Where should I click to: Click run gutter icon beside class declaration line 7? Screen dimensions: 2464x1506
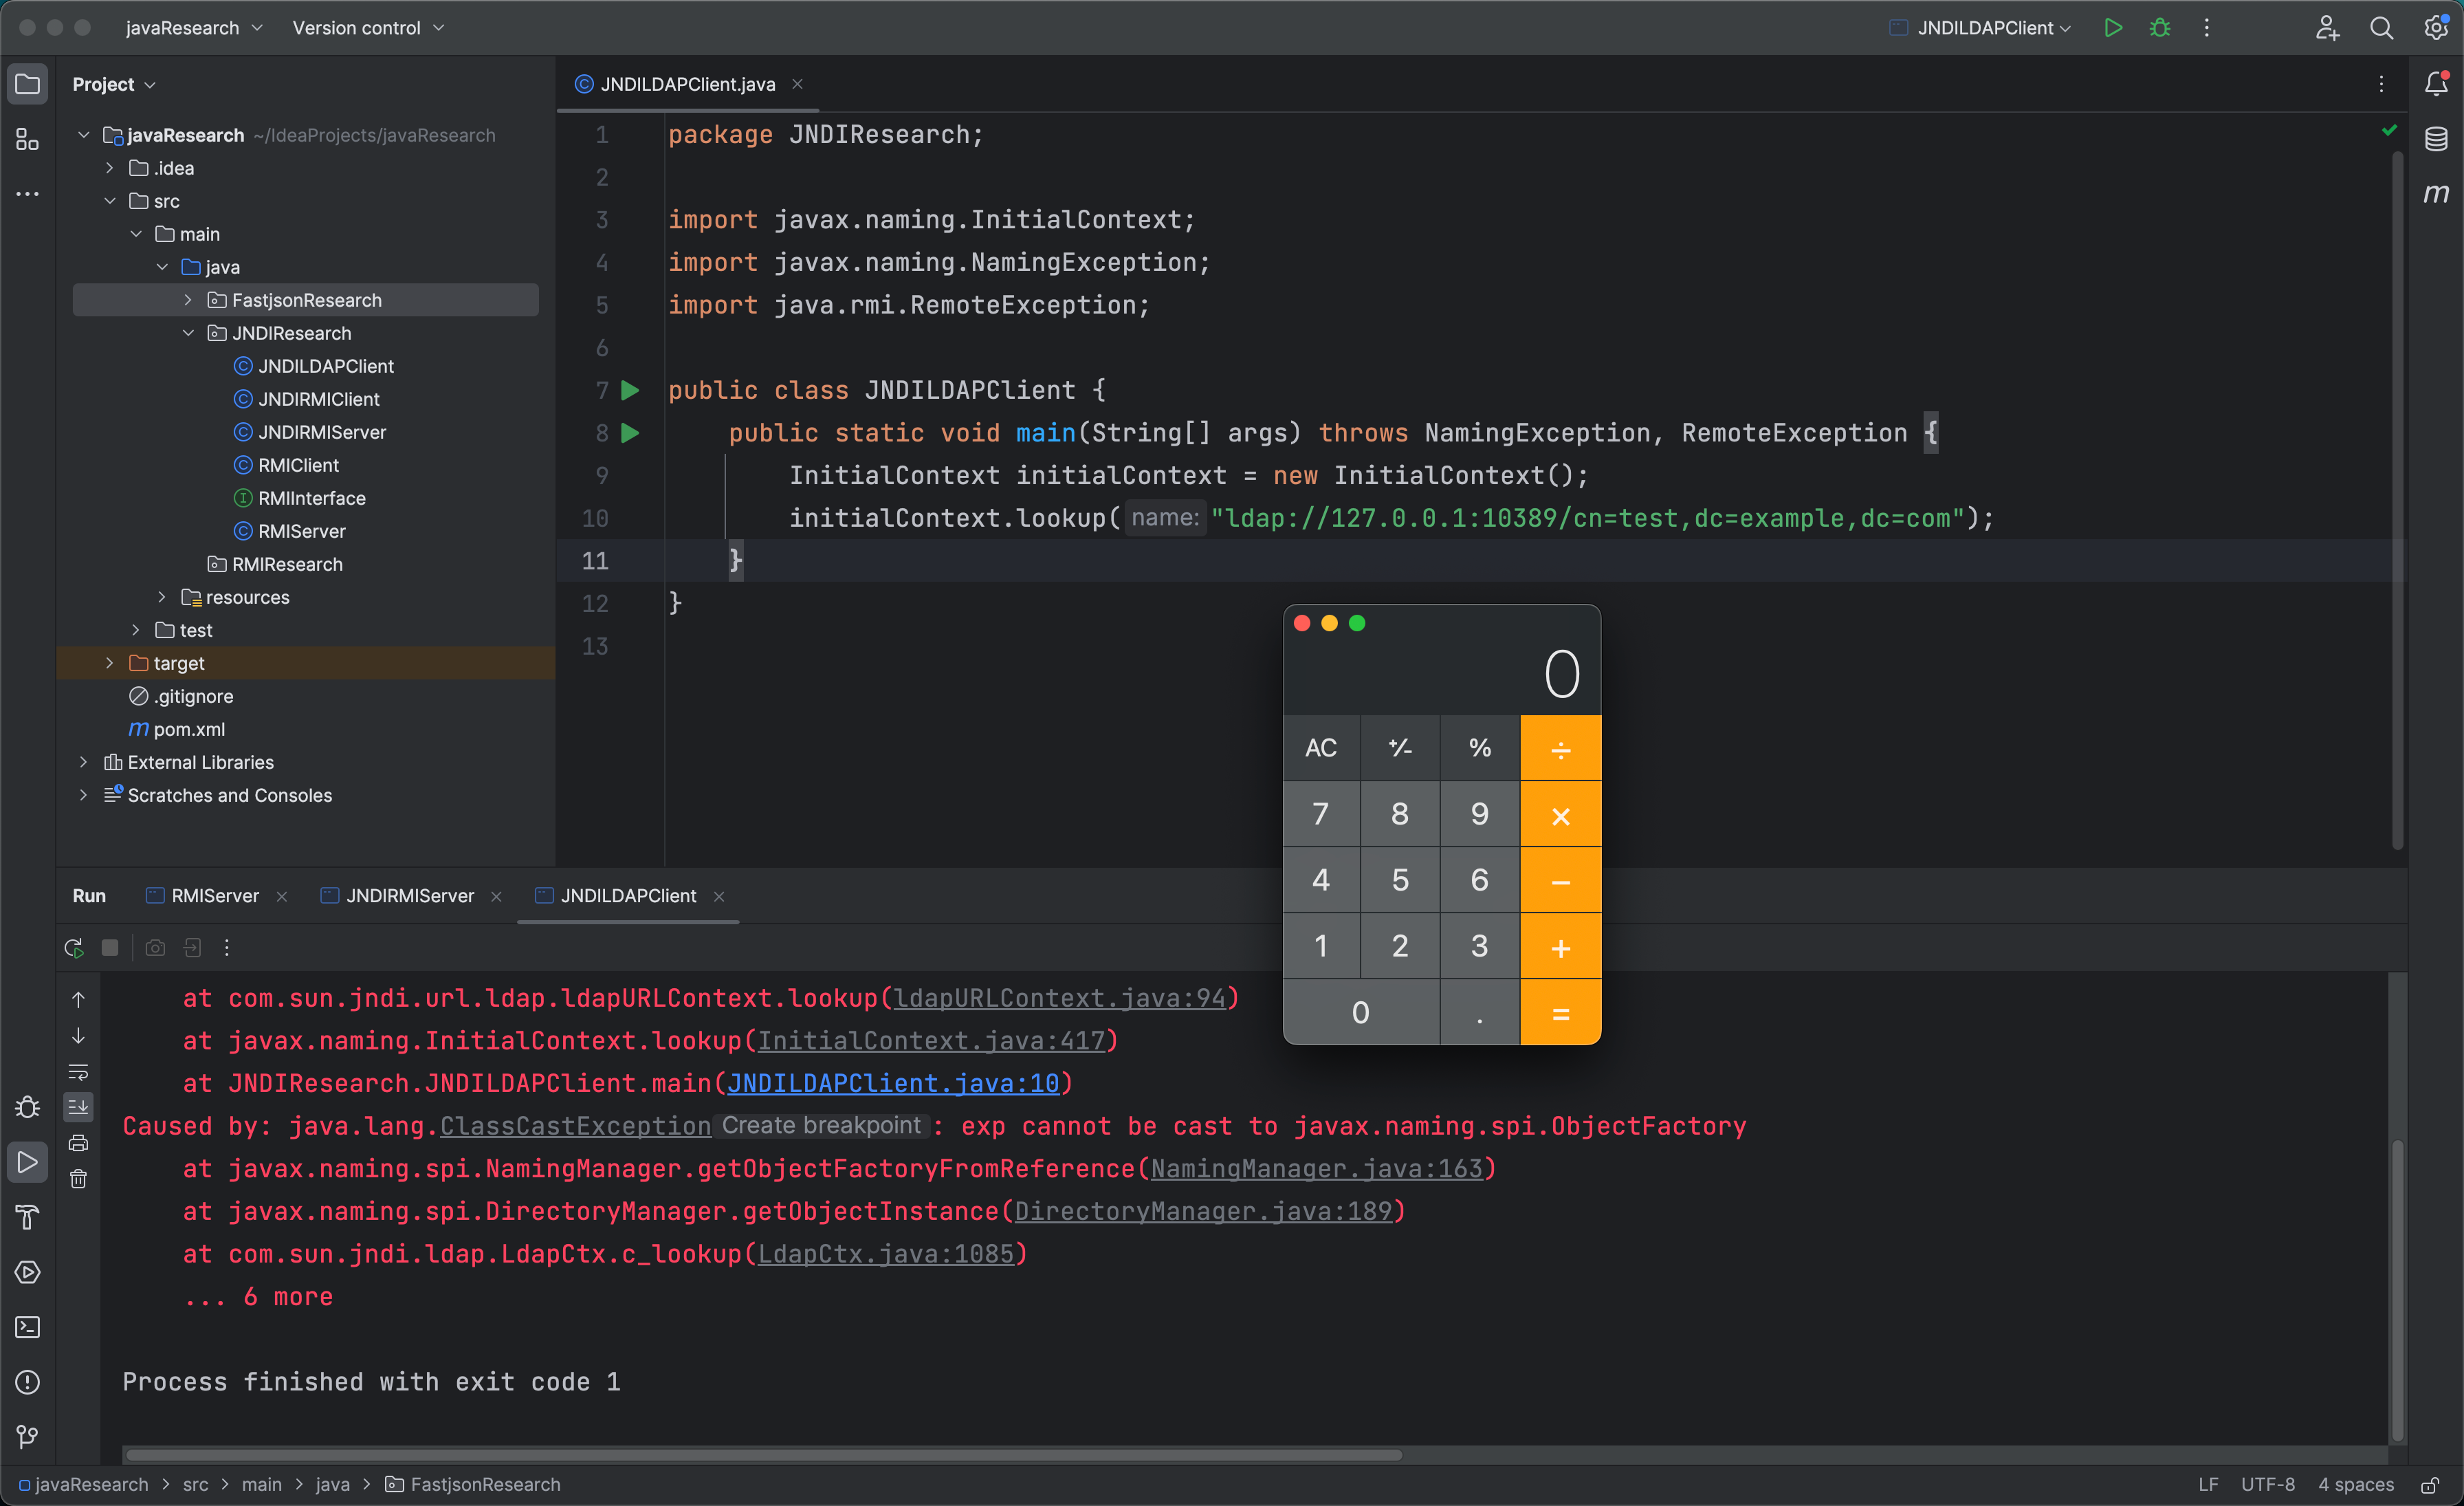[630, 390]
